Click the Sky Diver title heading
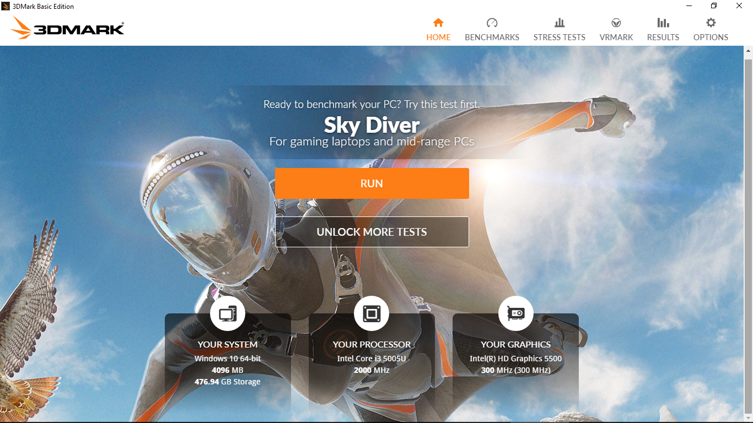753x423 pixels. [372, 125]
